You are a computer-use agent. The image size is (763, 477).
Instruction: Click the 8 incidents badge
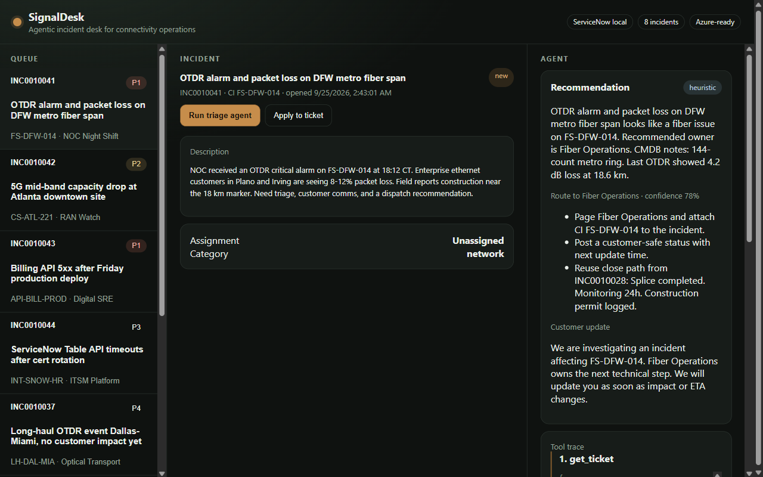(661, 22)
